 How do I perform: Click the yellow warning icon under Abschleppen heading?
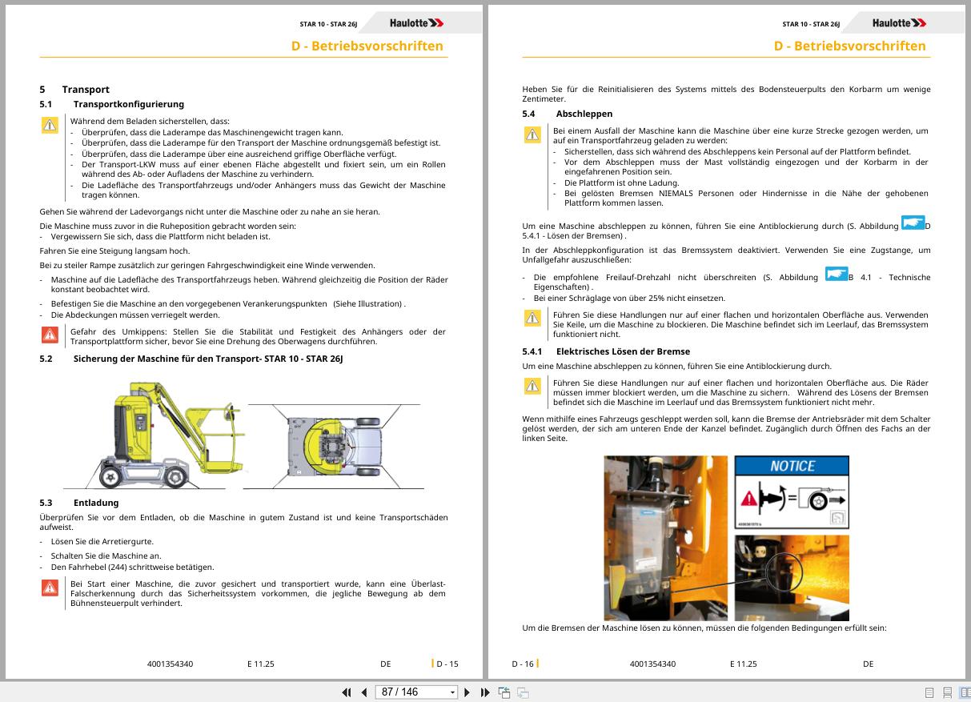click(532, 134)
